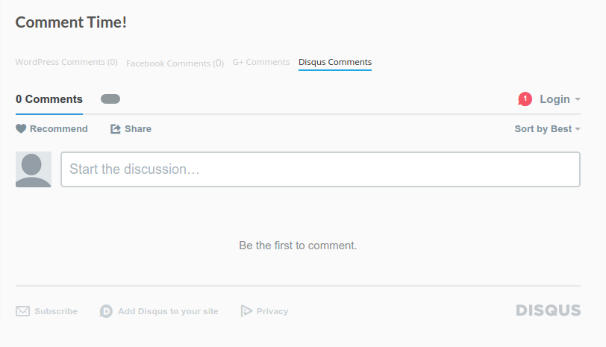606x347 pixels.
Task: Switch to WordPress Comments tab
Action: click(66, 62)
